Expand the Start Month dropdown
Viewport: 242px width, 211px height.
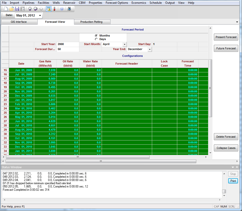[x=125, y=44]
